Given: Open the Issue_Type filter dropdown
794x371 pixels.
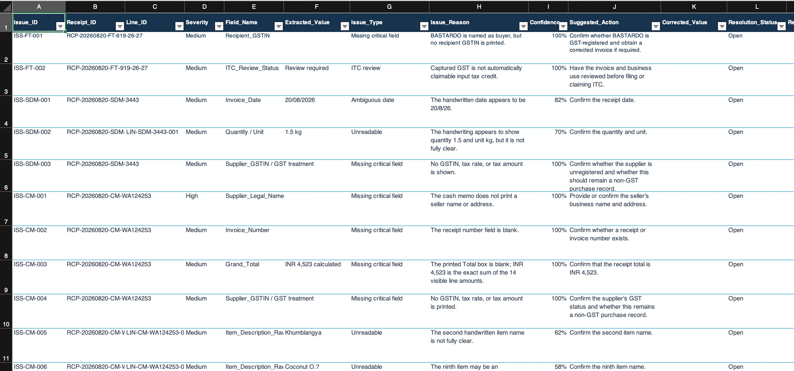Looking at the screenshot, I should (424, 26).
